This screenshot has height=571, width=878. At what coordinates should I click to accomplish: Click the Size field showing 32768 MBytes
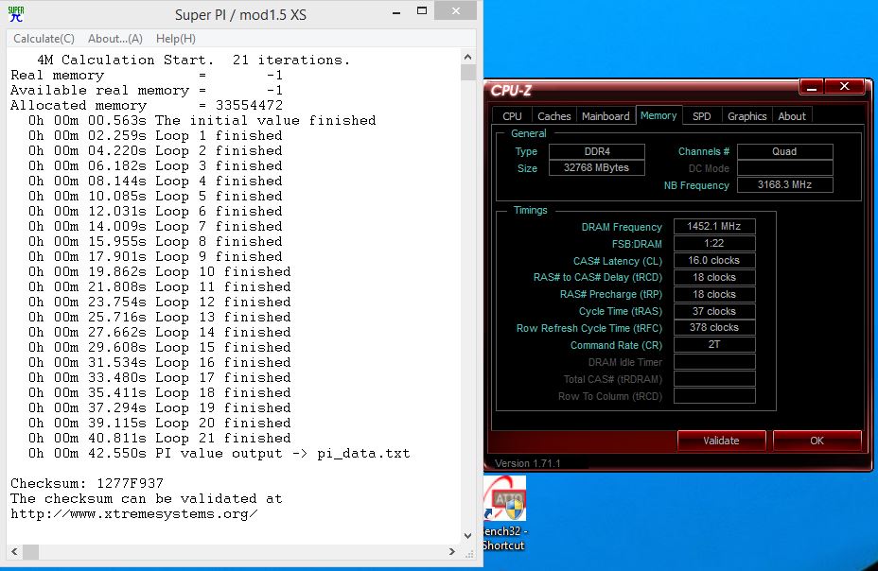pyautogui.click(x=597, y=167)
